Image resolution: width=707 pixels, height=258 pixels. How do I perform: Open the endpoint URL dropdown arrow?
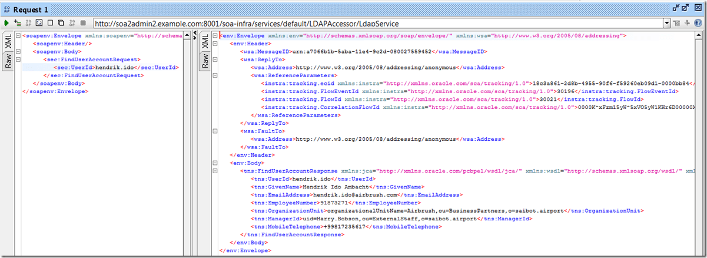click(666, 23)
